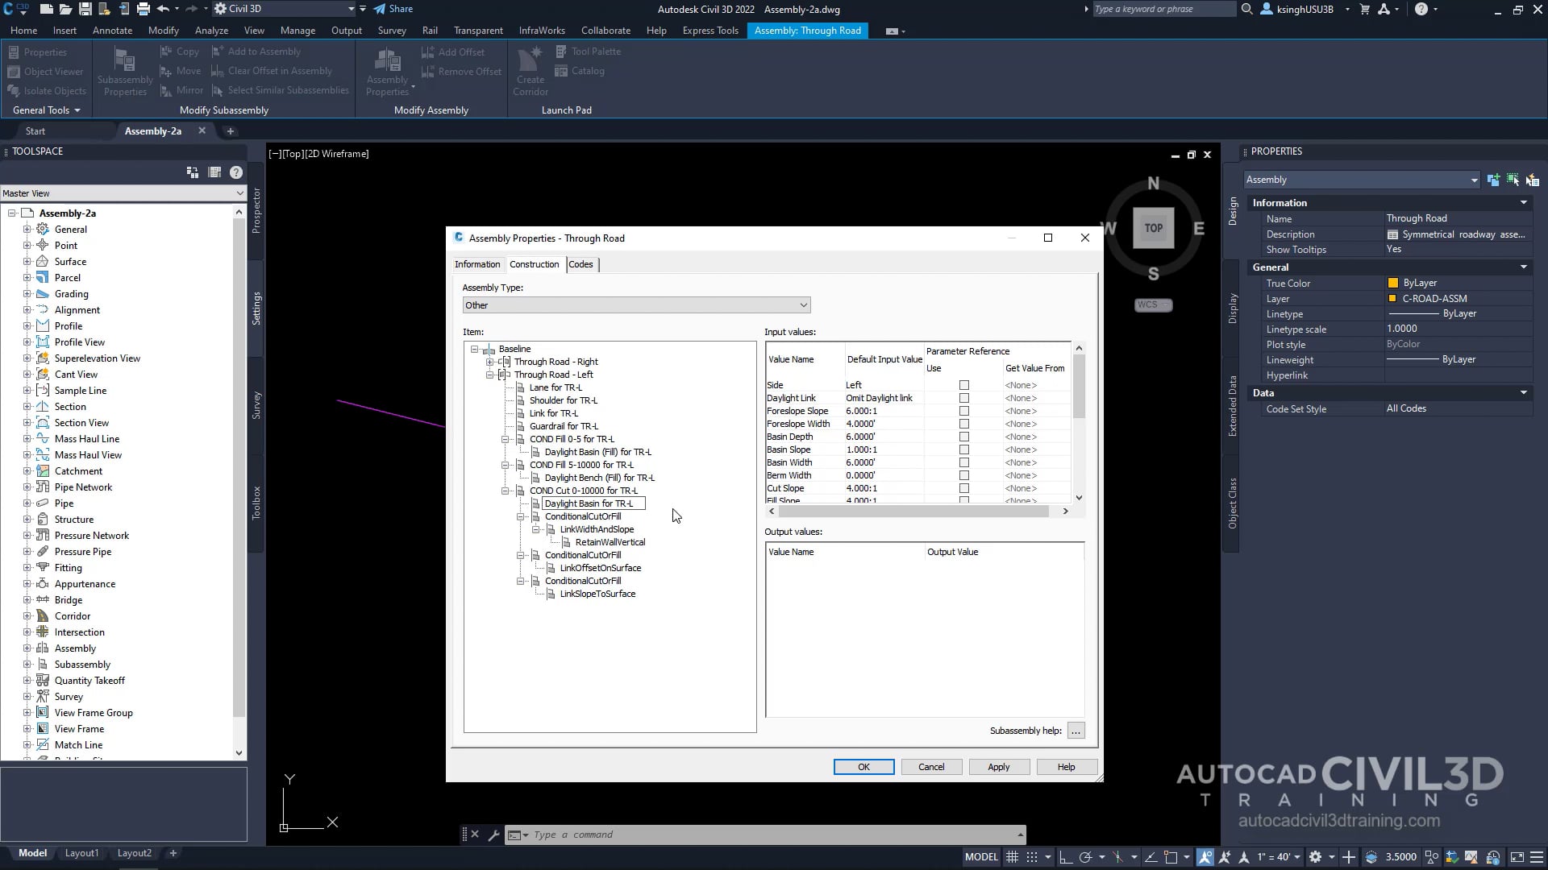Open the Master View dropdown in Toolspace
The image size is (1548, 870).
(239, 193)
